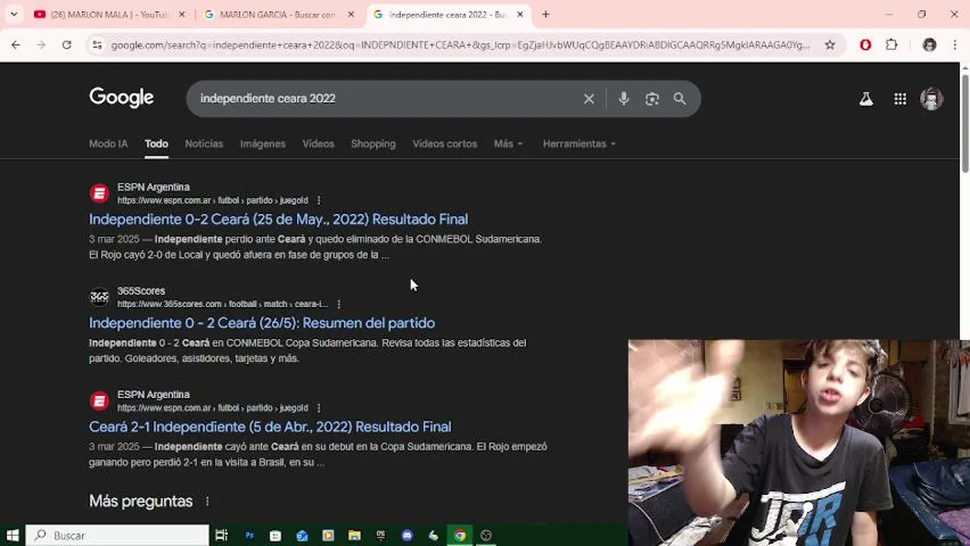Expand the Herramientas dropdown
The height and width of the screenshot is (546, 970).
579,143
